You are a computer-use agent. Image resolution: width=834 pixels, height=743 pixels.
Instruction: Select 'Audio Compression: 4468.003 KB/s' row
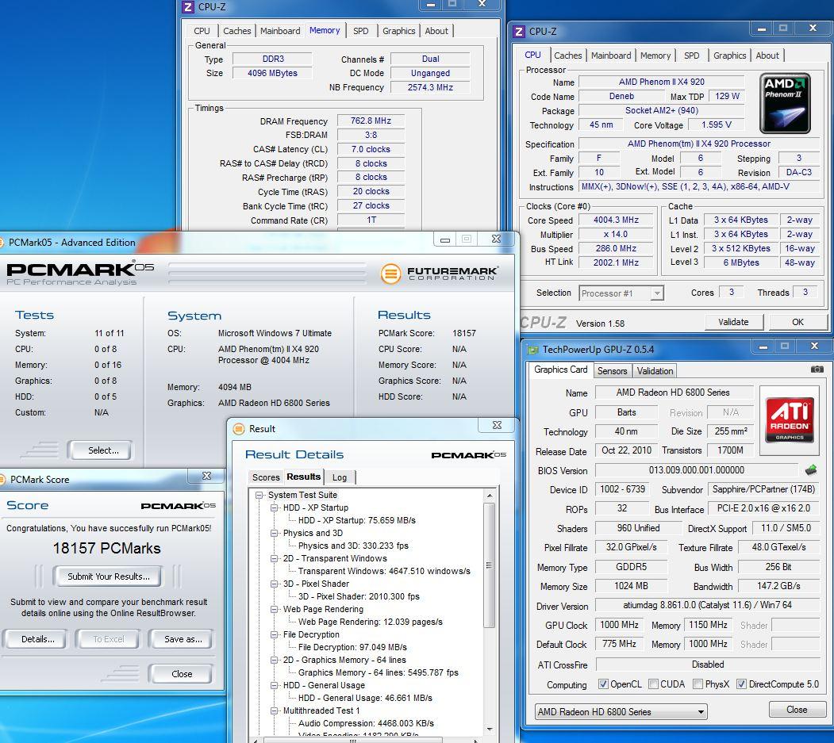pos(366,723)
